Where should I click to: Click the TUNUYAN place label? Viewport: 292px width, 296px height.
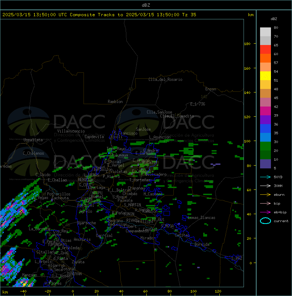tap(74, 274)
